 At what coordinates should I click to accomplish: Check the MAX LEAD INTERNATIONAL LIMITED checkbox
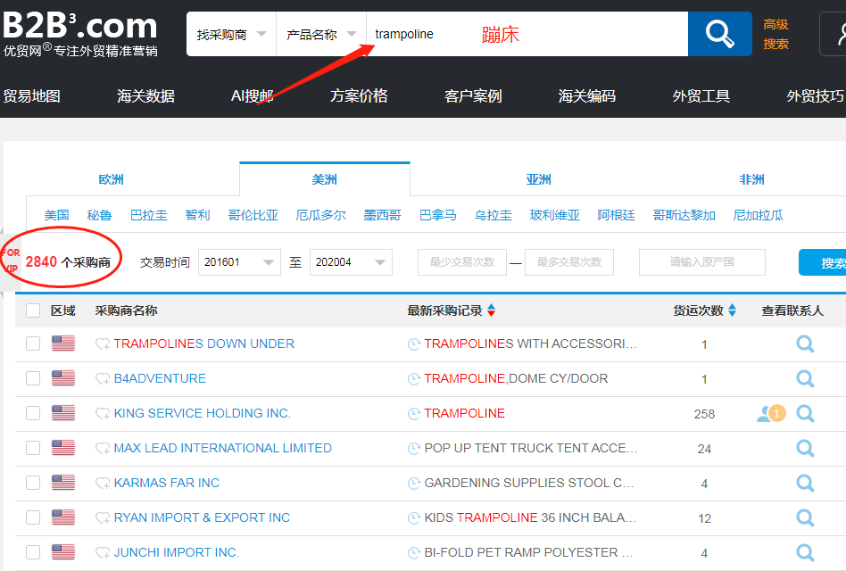point(33,448)
